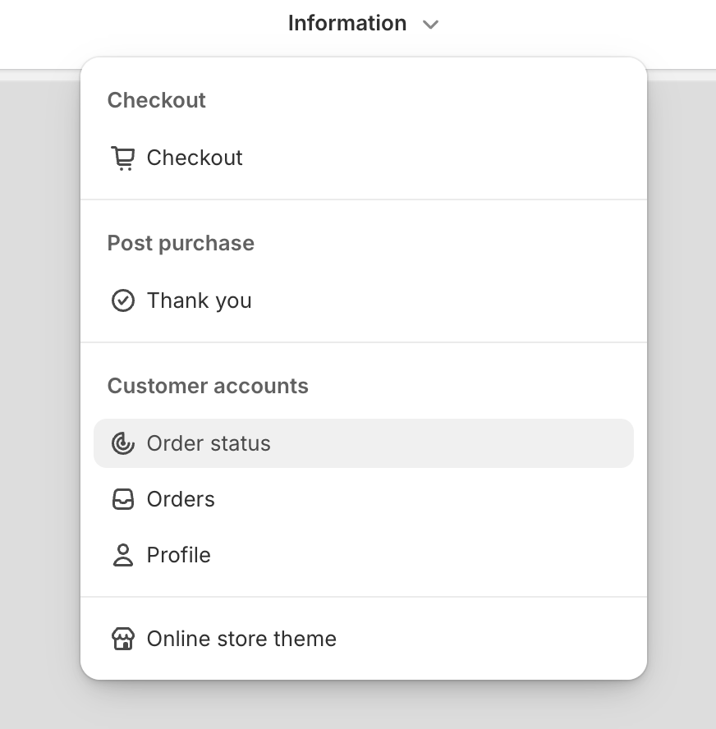The width and height of the screenshot is (716, 729).
Task: Click the divider line above Online store theme
Action: (x=364, y=597)
